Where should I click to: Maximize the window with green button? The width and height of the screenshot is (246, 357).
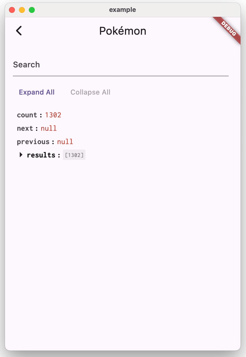click(32, 10)
